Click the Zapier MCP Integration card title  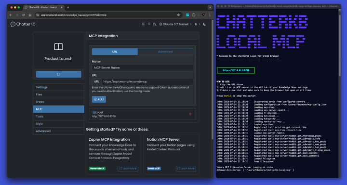109,139
